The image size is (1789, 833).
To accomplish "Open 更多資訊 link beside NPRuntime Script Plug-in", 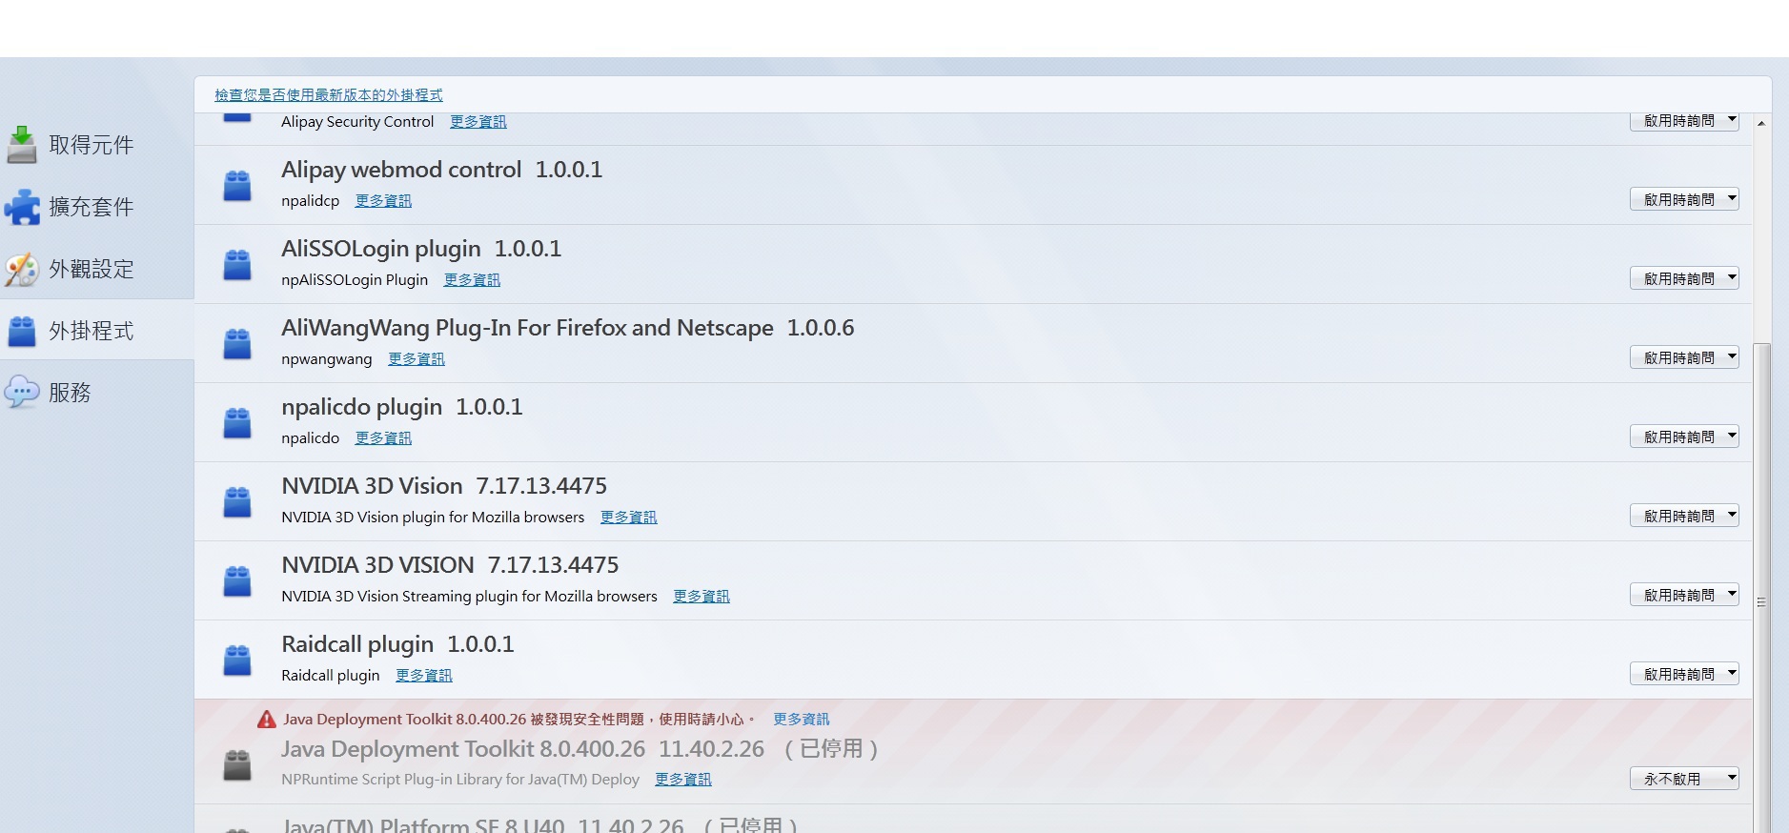I will click(x=683, y=780).
